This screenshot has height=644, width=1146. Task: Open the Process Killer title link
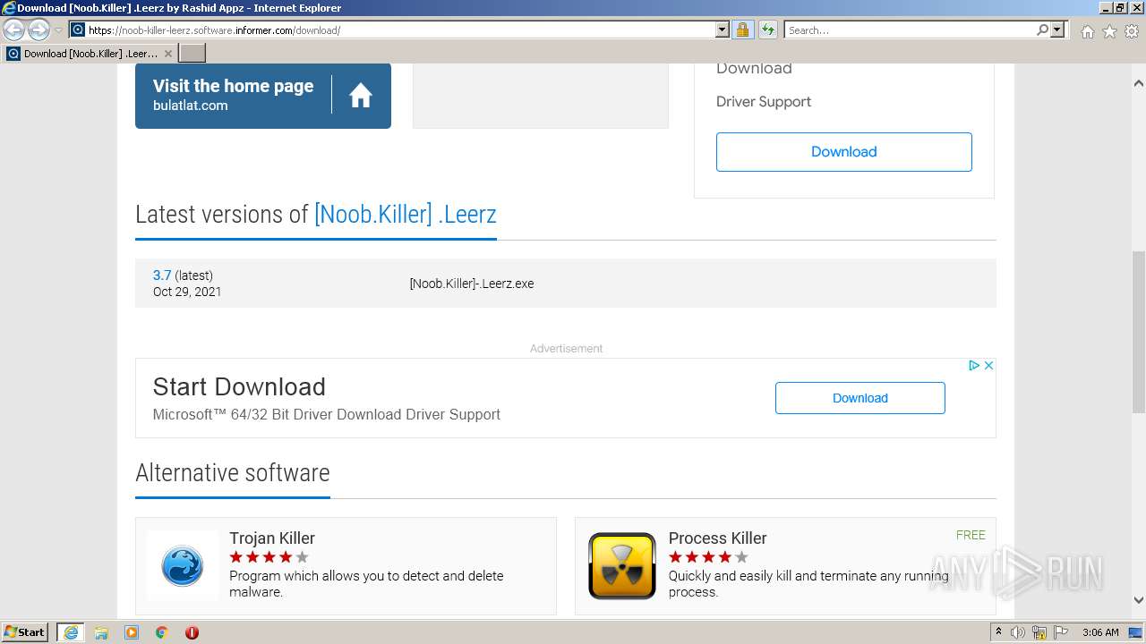pyautogui.click(x=718, y=538)
